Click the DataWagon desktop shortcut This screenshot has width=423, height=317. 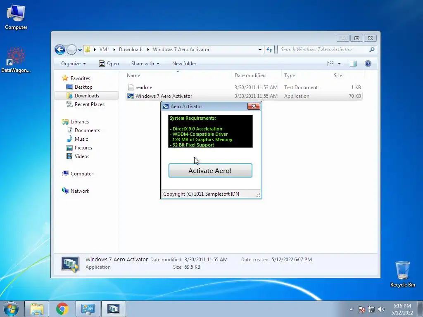tap(16, 60)
